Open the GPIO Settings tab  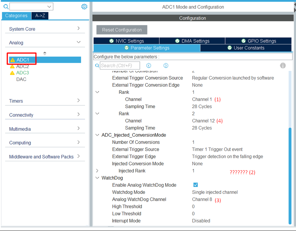click(258, 41)
